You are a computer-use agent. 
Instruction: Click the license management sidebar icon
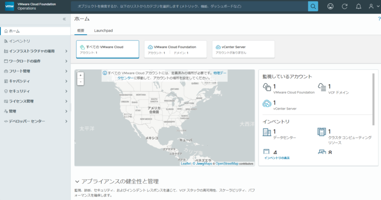coord(6,101)
